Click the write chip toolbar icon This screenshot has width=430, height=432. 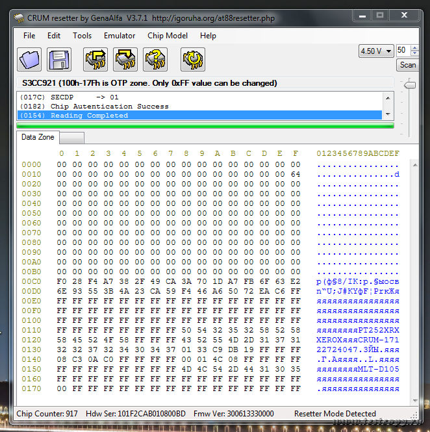click(125, 60)
